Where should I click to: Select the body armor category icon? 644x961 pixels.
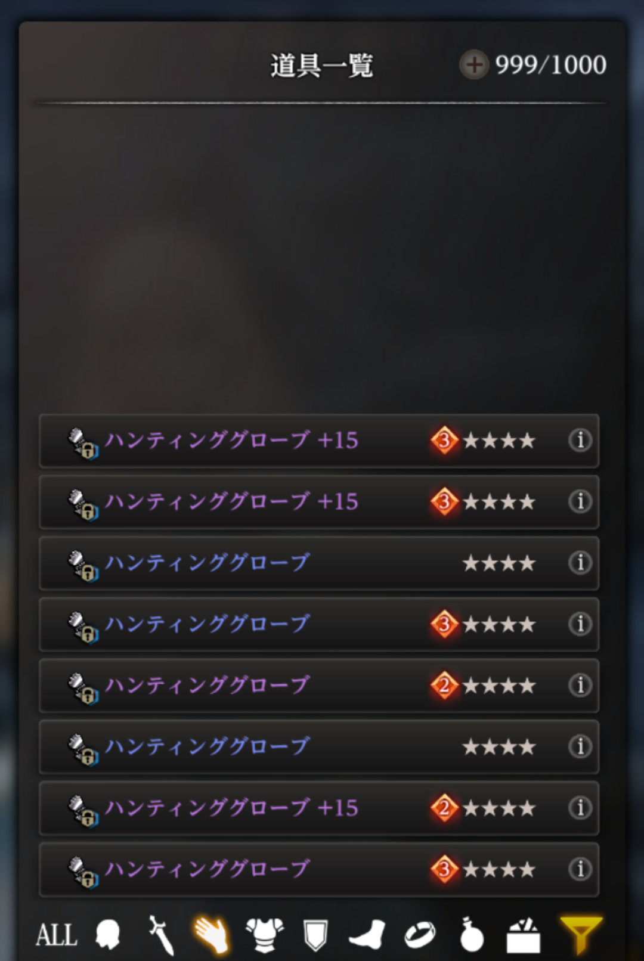pos(265,934)
